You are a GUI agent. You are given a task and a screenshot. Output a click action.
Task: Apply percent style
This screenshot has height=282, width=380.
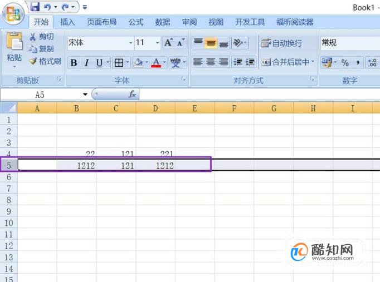tap(345, 63)
